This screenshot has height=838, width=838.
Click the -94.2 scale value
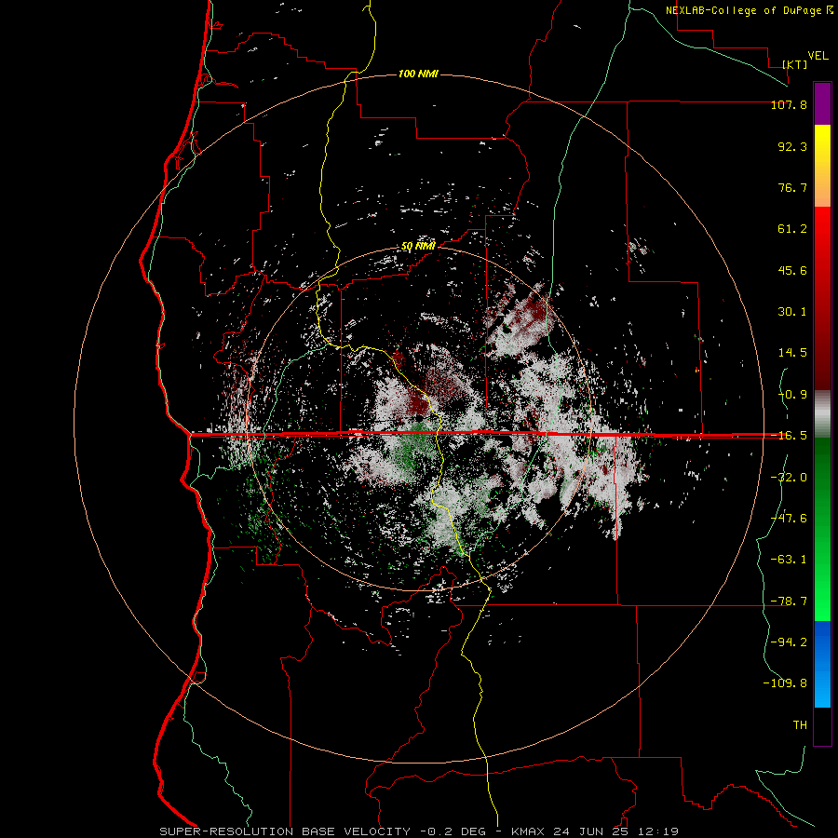(x=789, y=642)
